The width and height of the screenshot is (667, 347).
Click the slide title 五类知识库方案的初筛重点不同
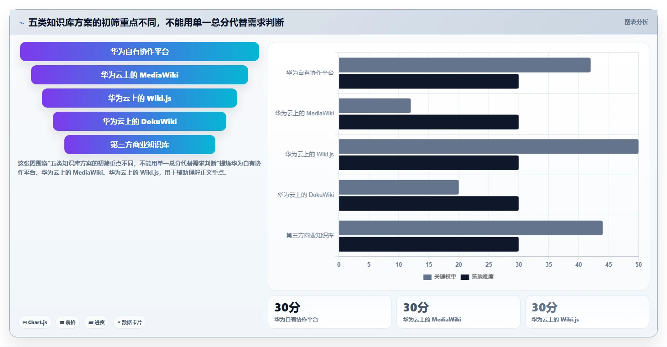156,22
